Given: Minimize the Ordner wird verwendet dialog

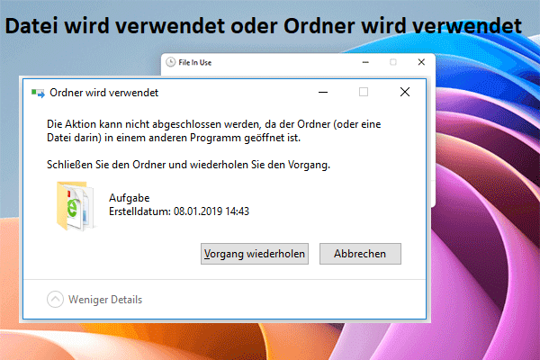Looking at the screenshot, I should (x=323, y=92).
